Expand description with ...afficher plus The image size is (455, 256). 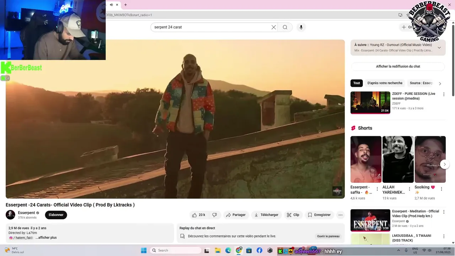click(46, 238)
